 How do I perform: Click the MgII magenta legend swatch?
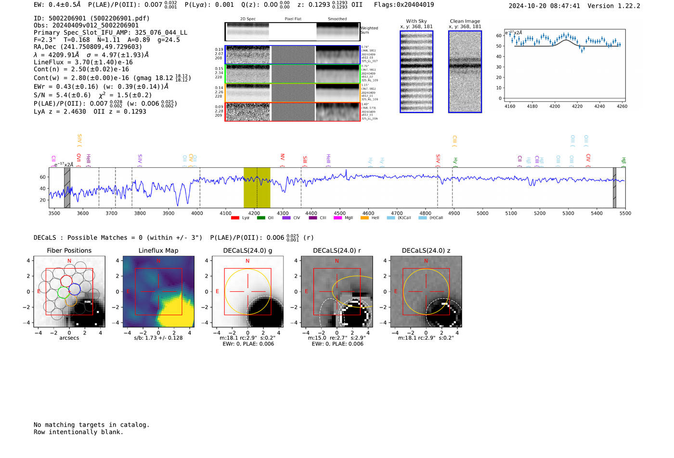pyautogui.click(x=338, y=218)
